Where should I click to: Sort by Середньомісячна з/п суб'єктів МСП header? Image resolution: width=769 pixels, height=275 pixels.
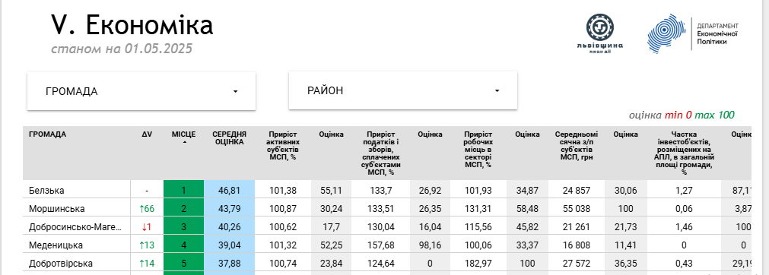(577, 146)
